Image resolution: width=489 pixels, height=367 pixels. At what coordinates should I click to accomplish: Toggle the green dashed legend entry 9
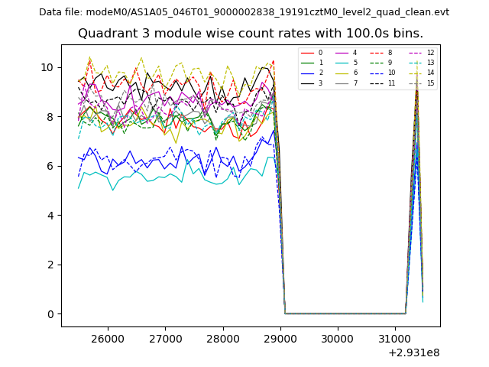tap(375, 63)
